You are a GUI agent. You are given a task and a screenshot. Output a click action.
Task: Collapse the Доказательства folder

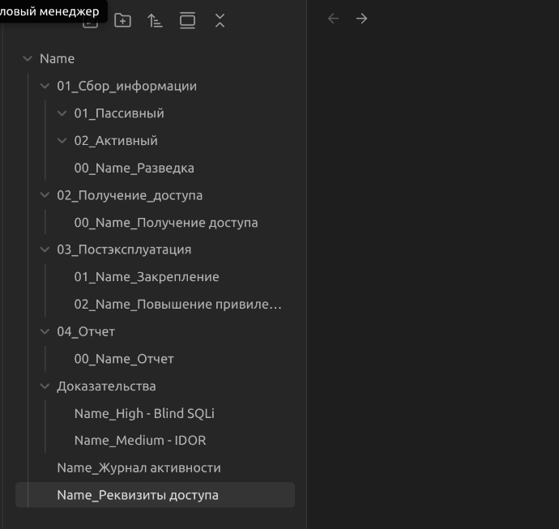click(x=45, y=386)
